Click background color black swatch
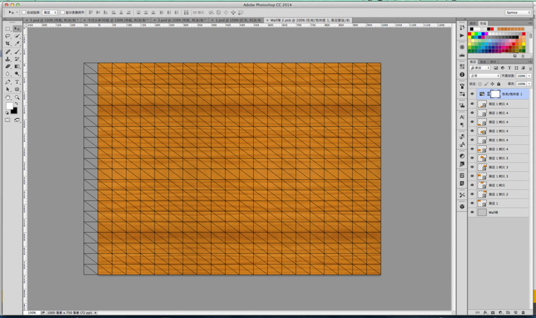Screen dimensions: 536x318 [x=14, y=111]
